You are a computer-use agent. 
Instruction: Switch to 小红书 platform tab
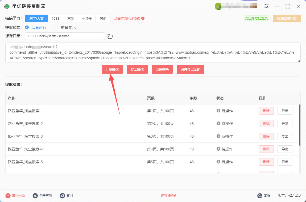coord(87,19)
